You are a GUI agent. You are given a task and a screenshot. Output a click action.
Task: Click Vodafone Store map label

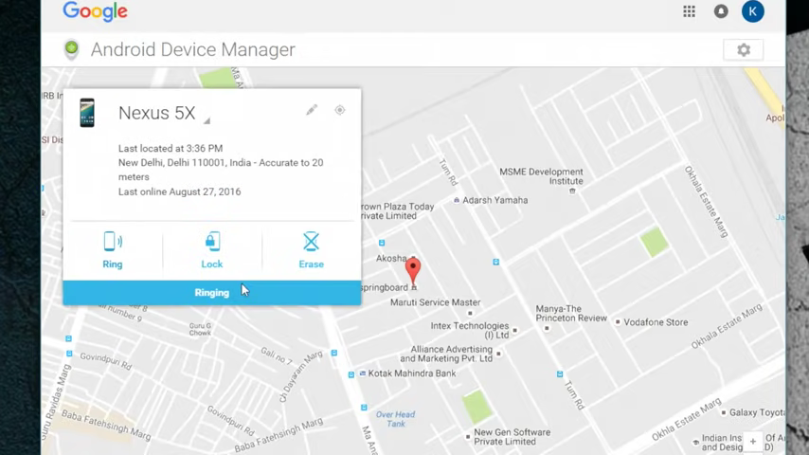656,322
